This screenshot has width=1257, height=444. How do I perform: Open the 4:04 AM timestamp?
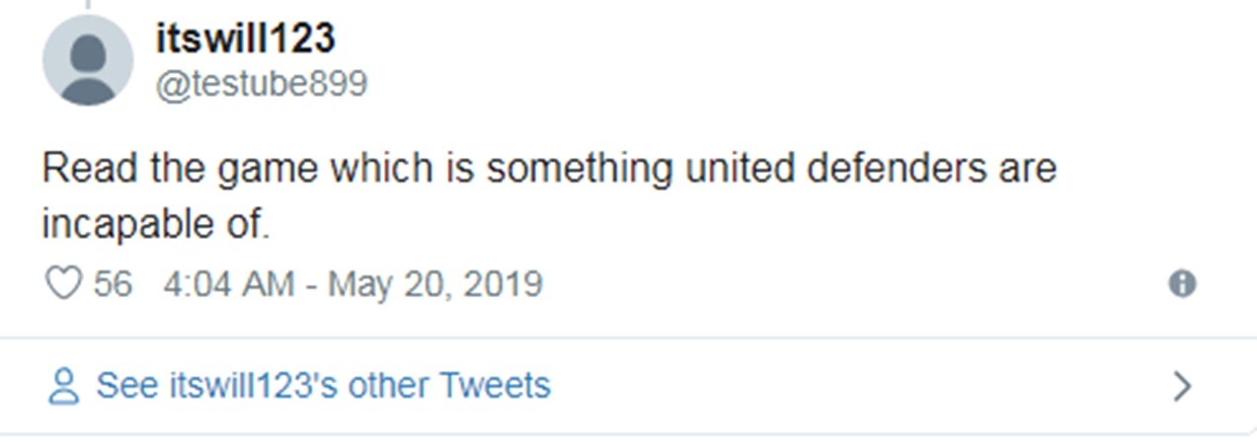click(x=228, y=284)
